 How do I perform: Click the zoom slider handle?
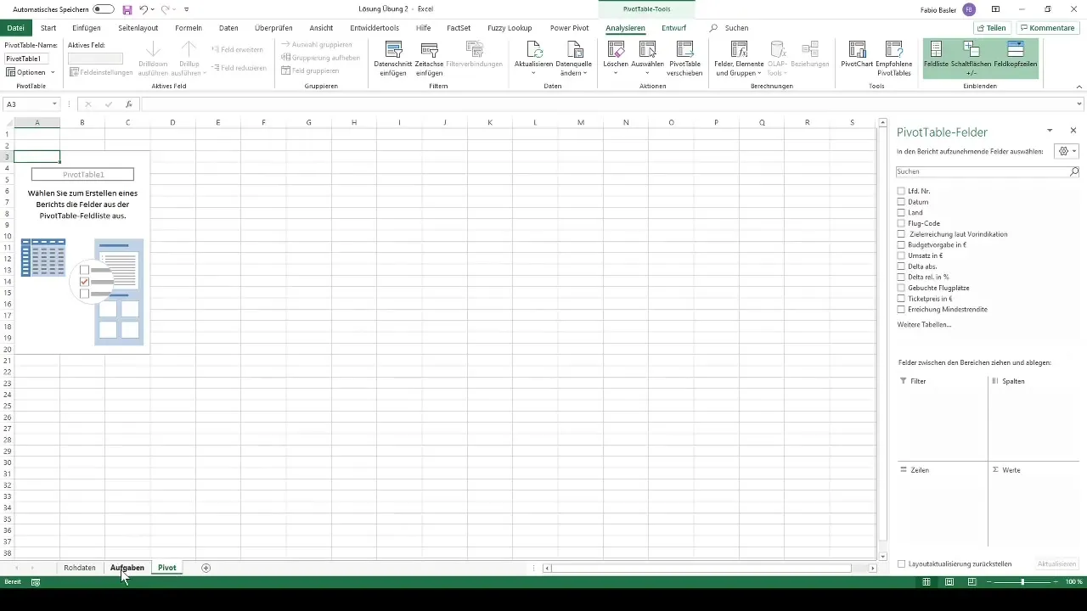coord(1022,582)
